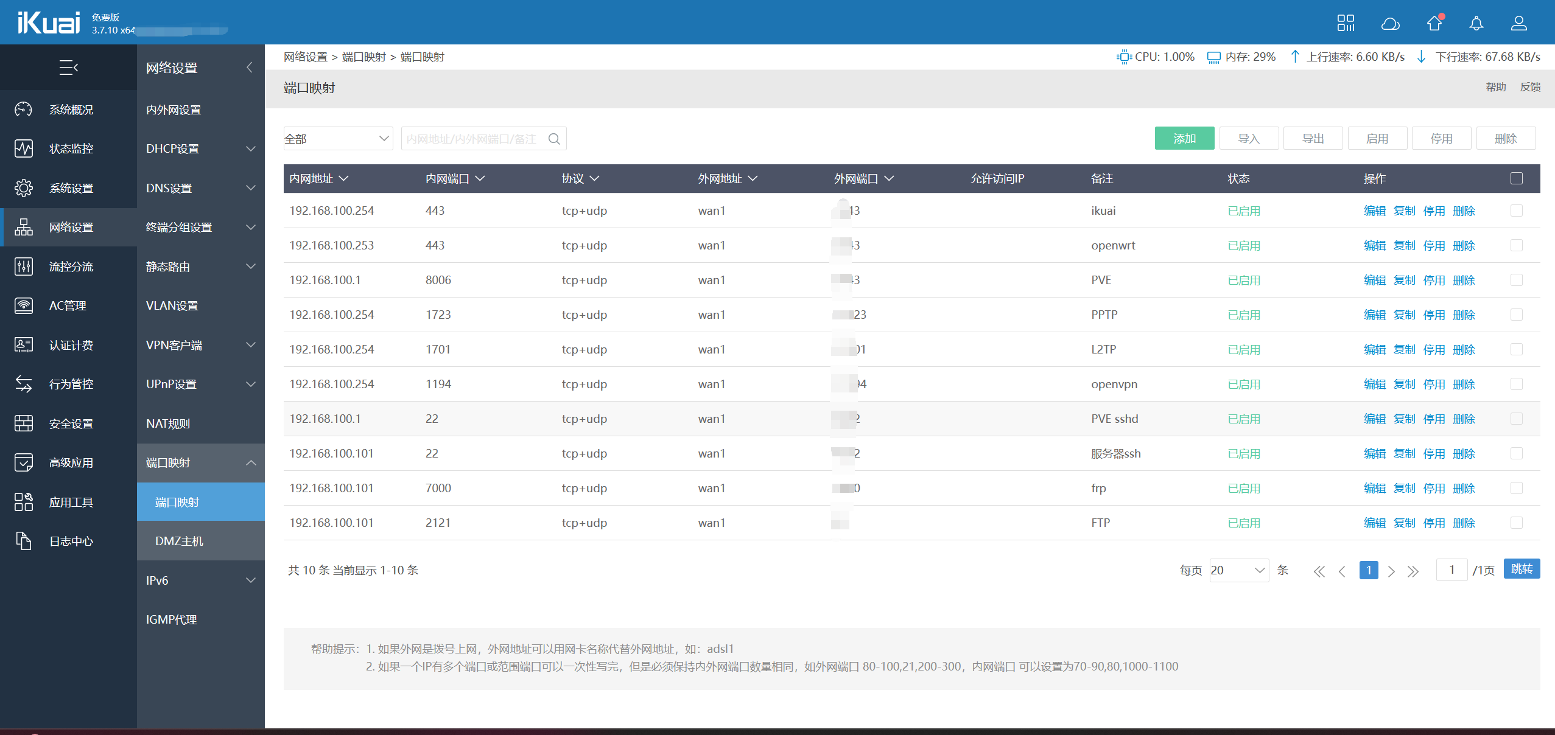Open the user account icon
The height and width of the screenshot is (735, 1555).
click(1518, 23)
